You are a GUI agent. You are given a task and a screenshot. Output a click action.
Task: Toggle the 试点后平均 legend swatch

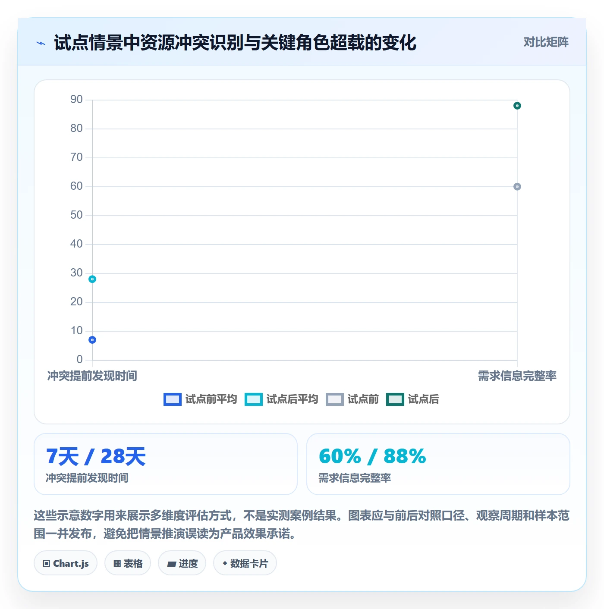click(x=253, y=399)
